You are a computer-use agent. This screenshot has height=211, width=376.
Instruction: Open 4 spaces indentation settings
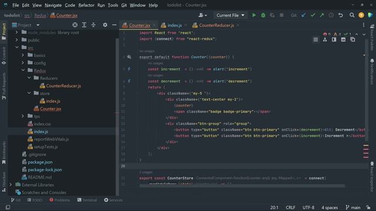[x=330, y=207]
